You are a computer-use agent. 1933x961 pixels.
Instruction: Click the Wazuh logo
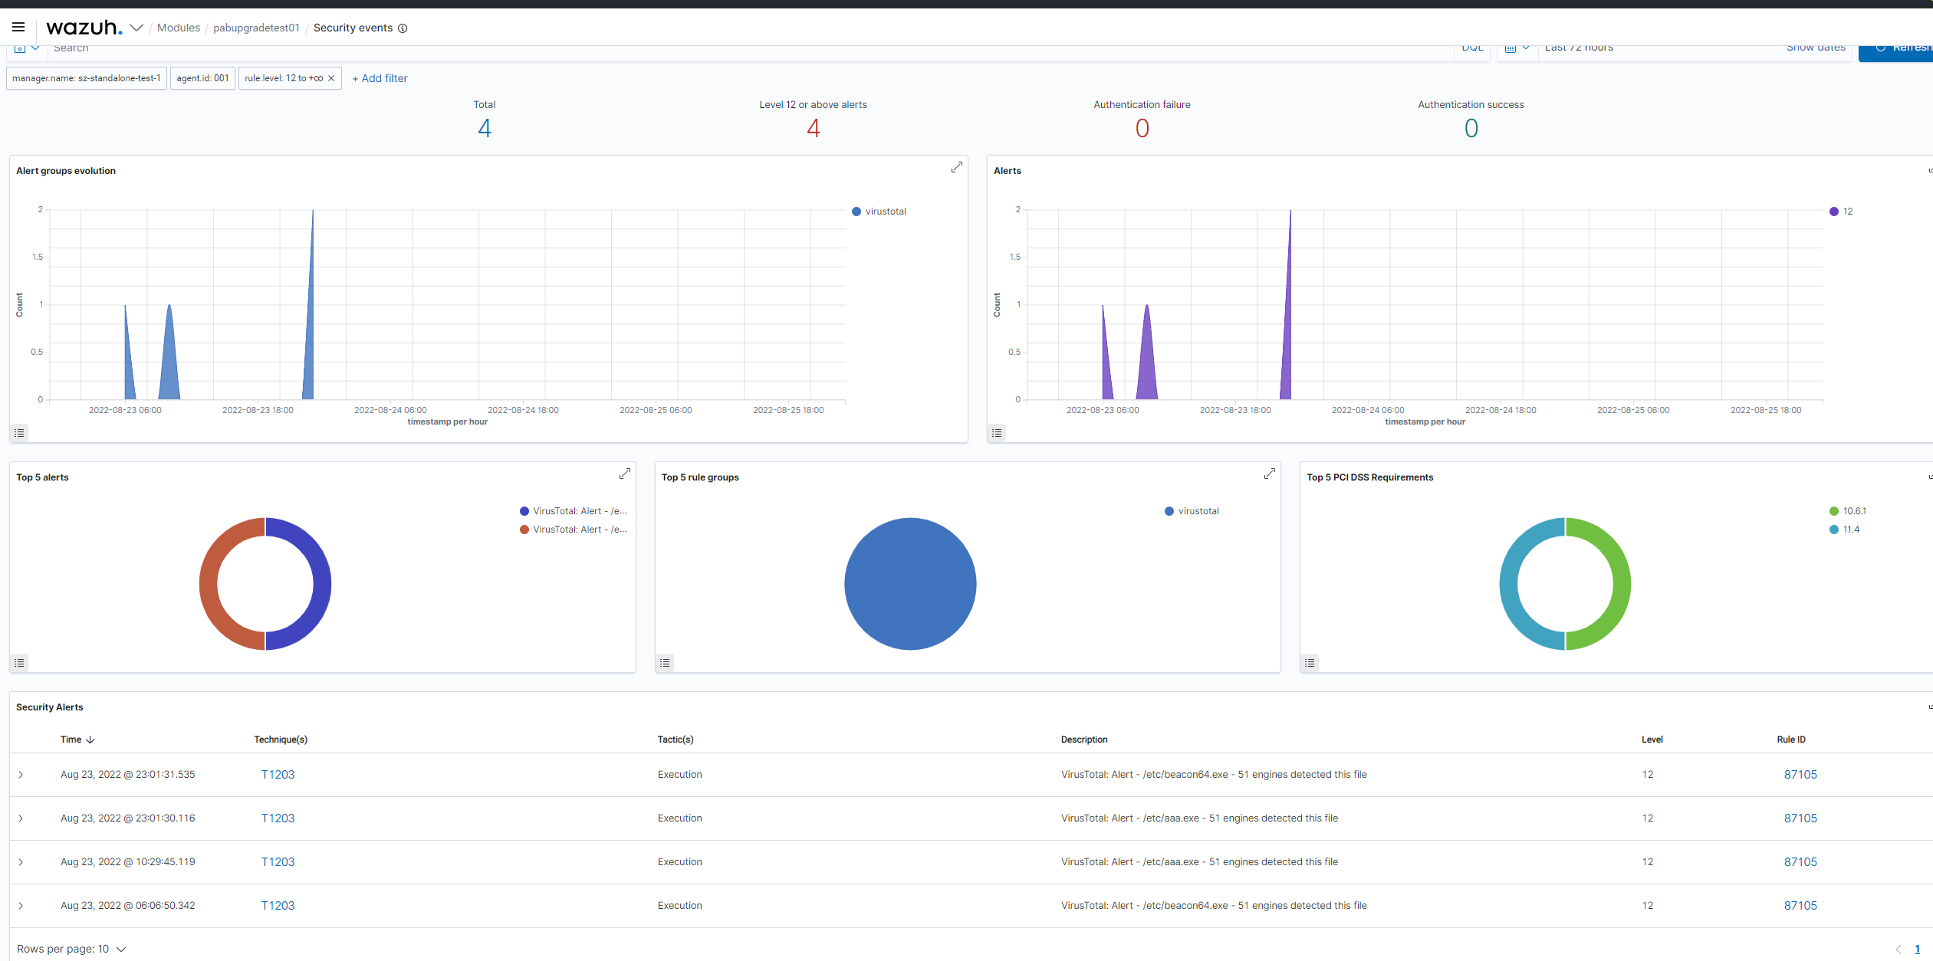(84, 28)
